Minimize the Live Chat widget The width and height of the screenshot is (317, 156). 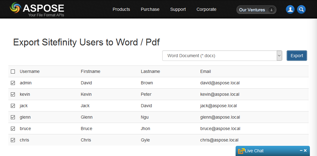coord(301,150)
